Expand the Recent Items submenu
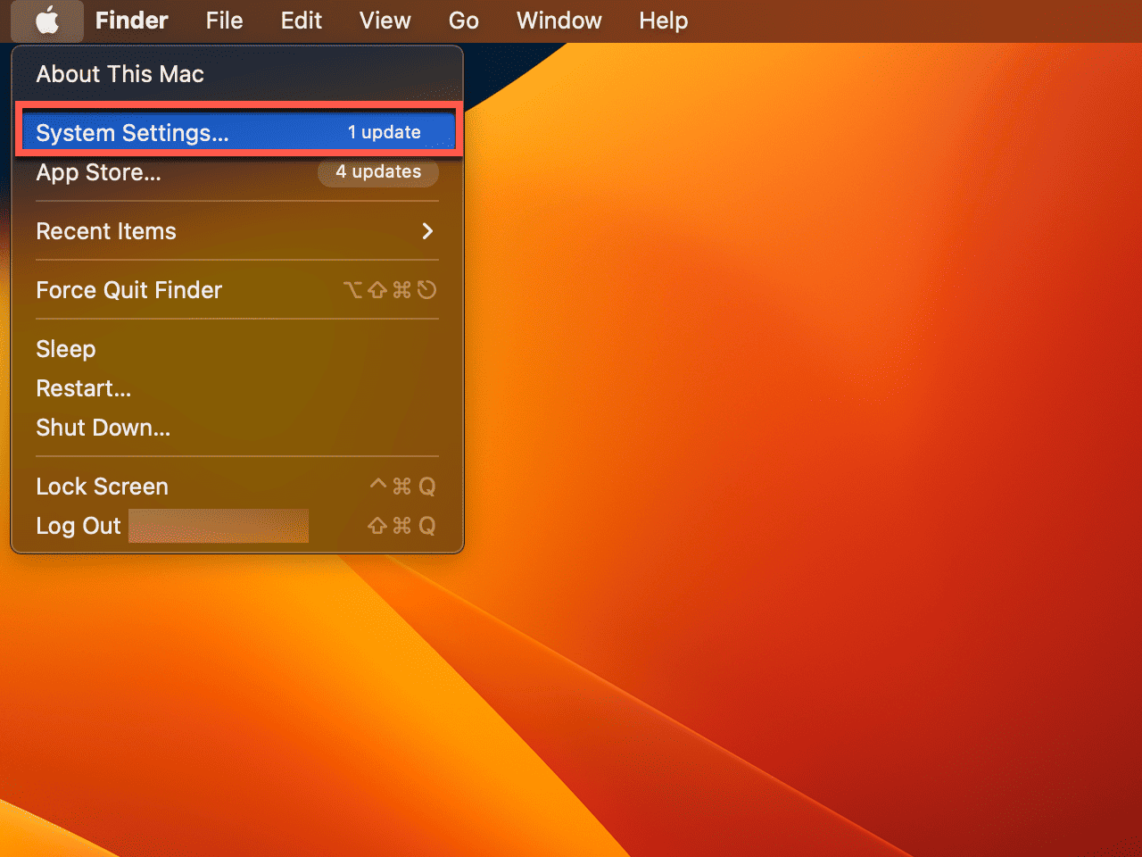 [105, 231]
